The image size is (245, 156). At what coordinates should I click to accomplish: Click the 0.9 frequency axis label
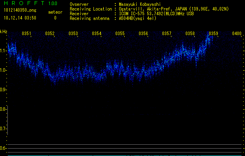[3, 90]
